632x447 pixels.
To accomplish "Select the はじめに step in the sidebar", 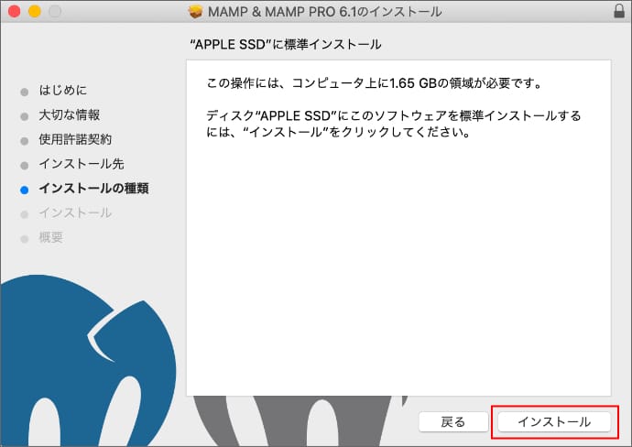I will pyautogui.click(x=63, y=91).
